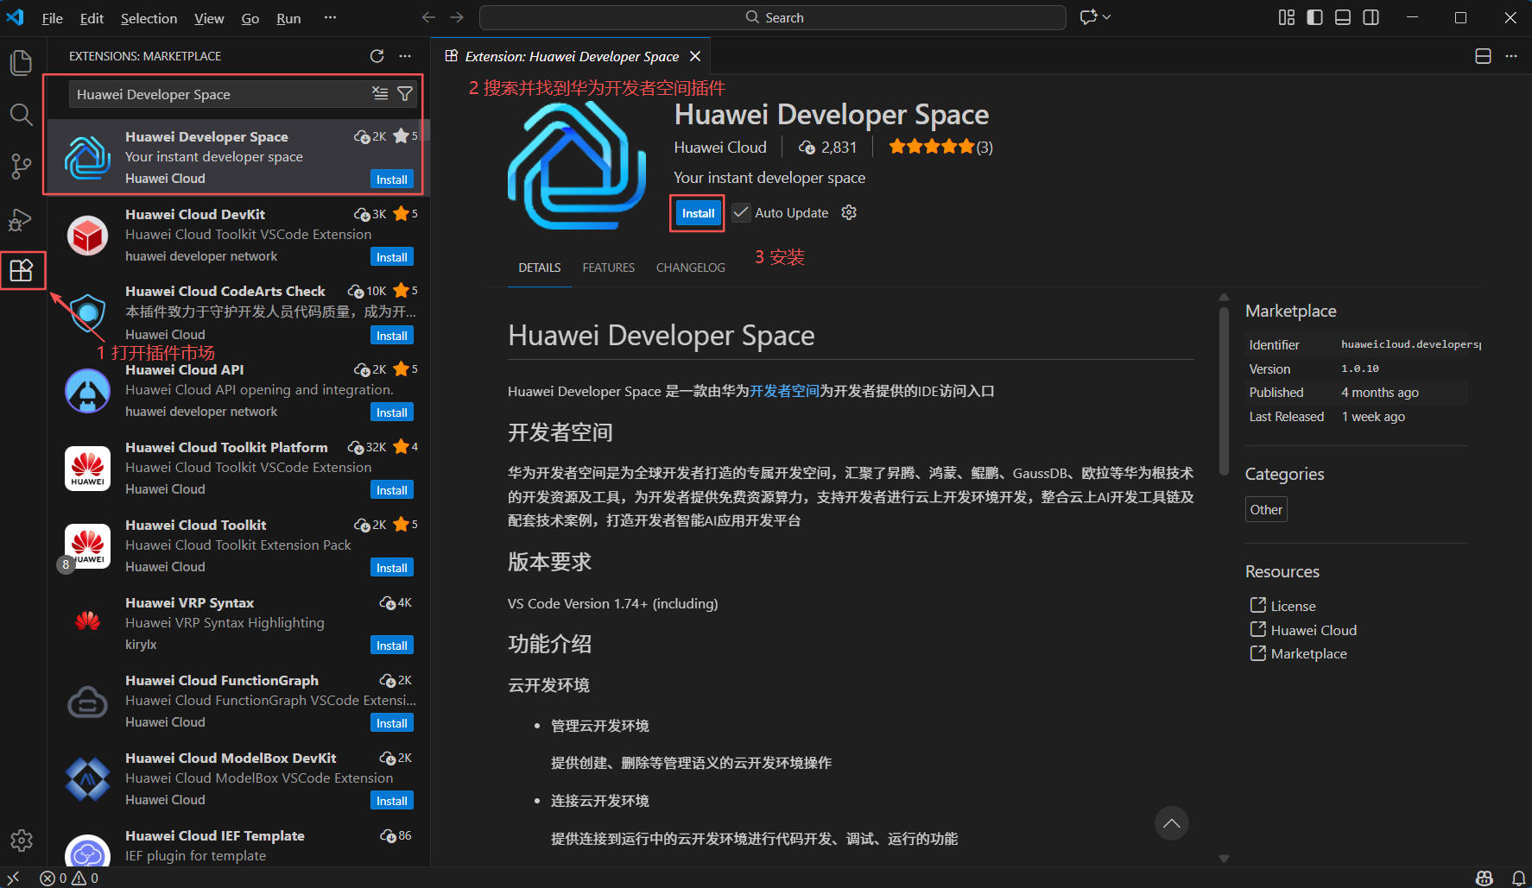Click the command center Search box
This screenshot has width=1532, height=888.
coord(773,17)
